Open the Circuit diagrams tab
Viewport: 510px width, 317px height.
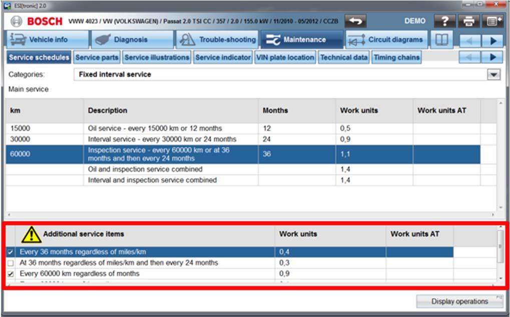[386, 40]
